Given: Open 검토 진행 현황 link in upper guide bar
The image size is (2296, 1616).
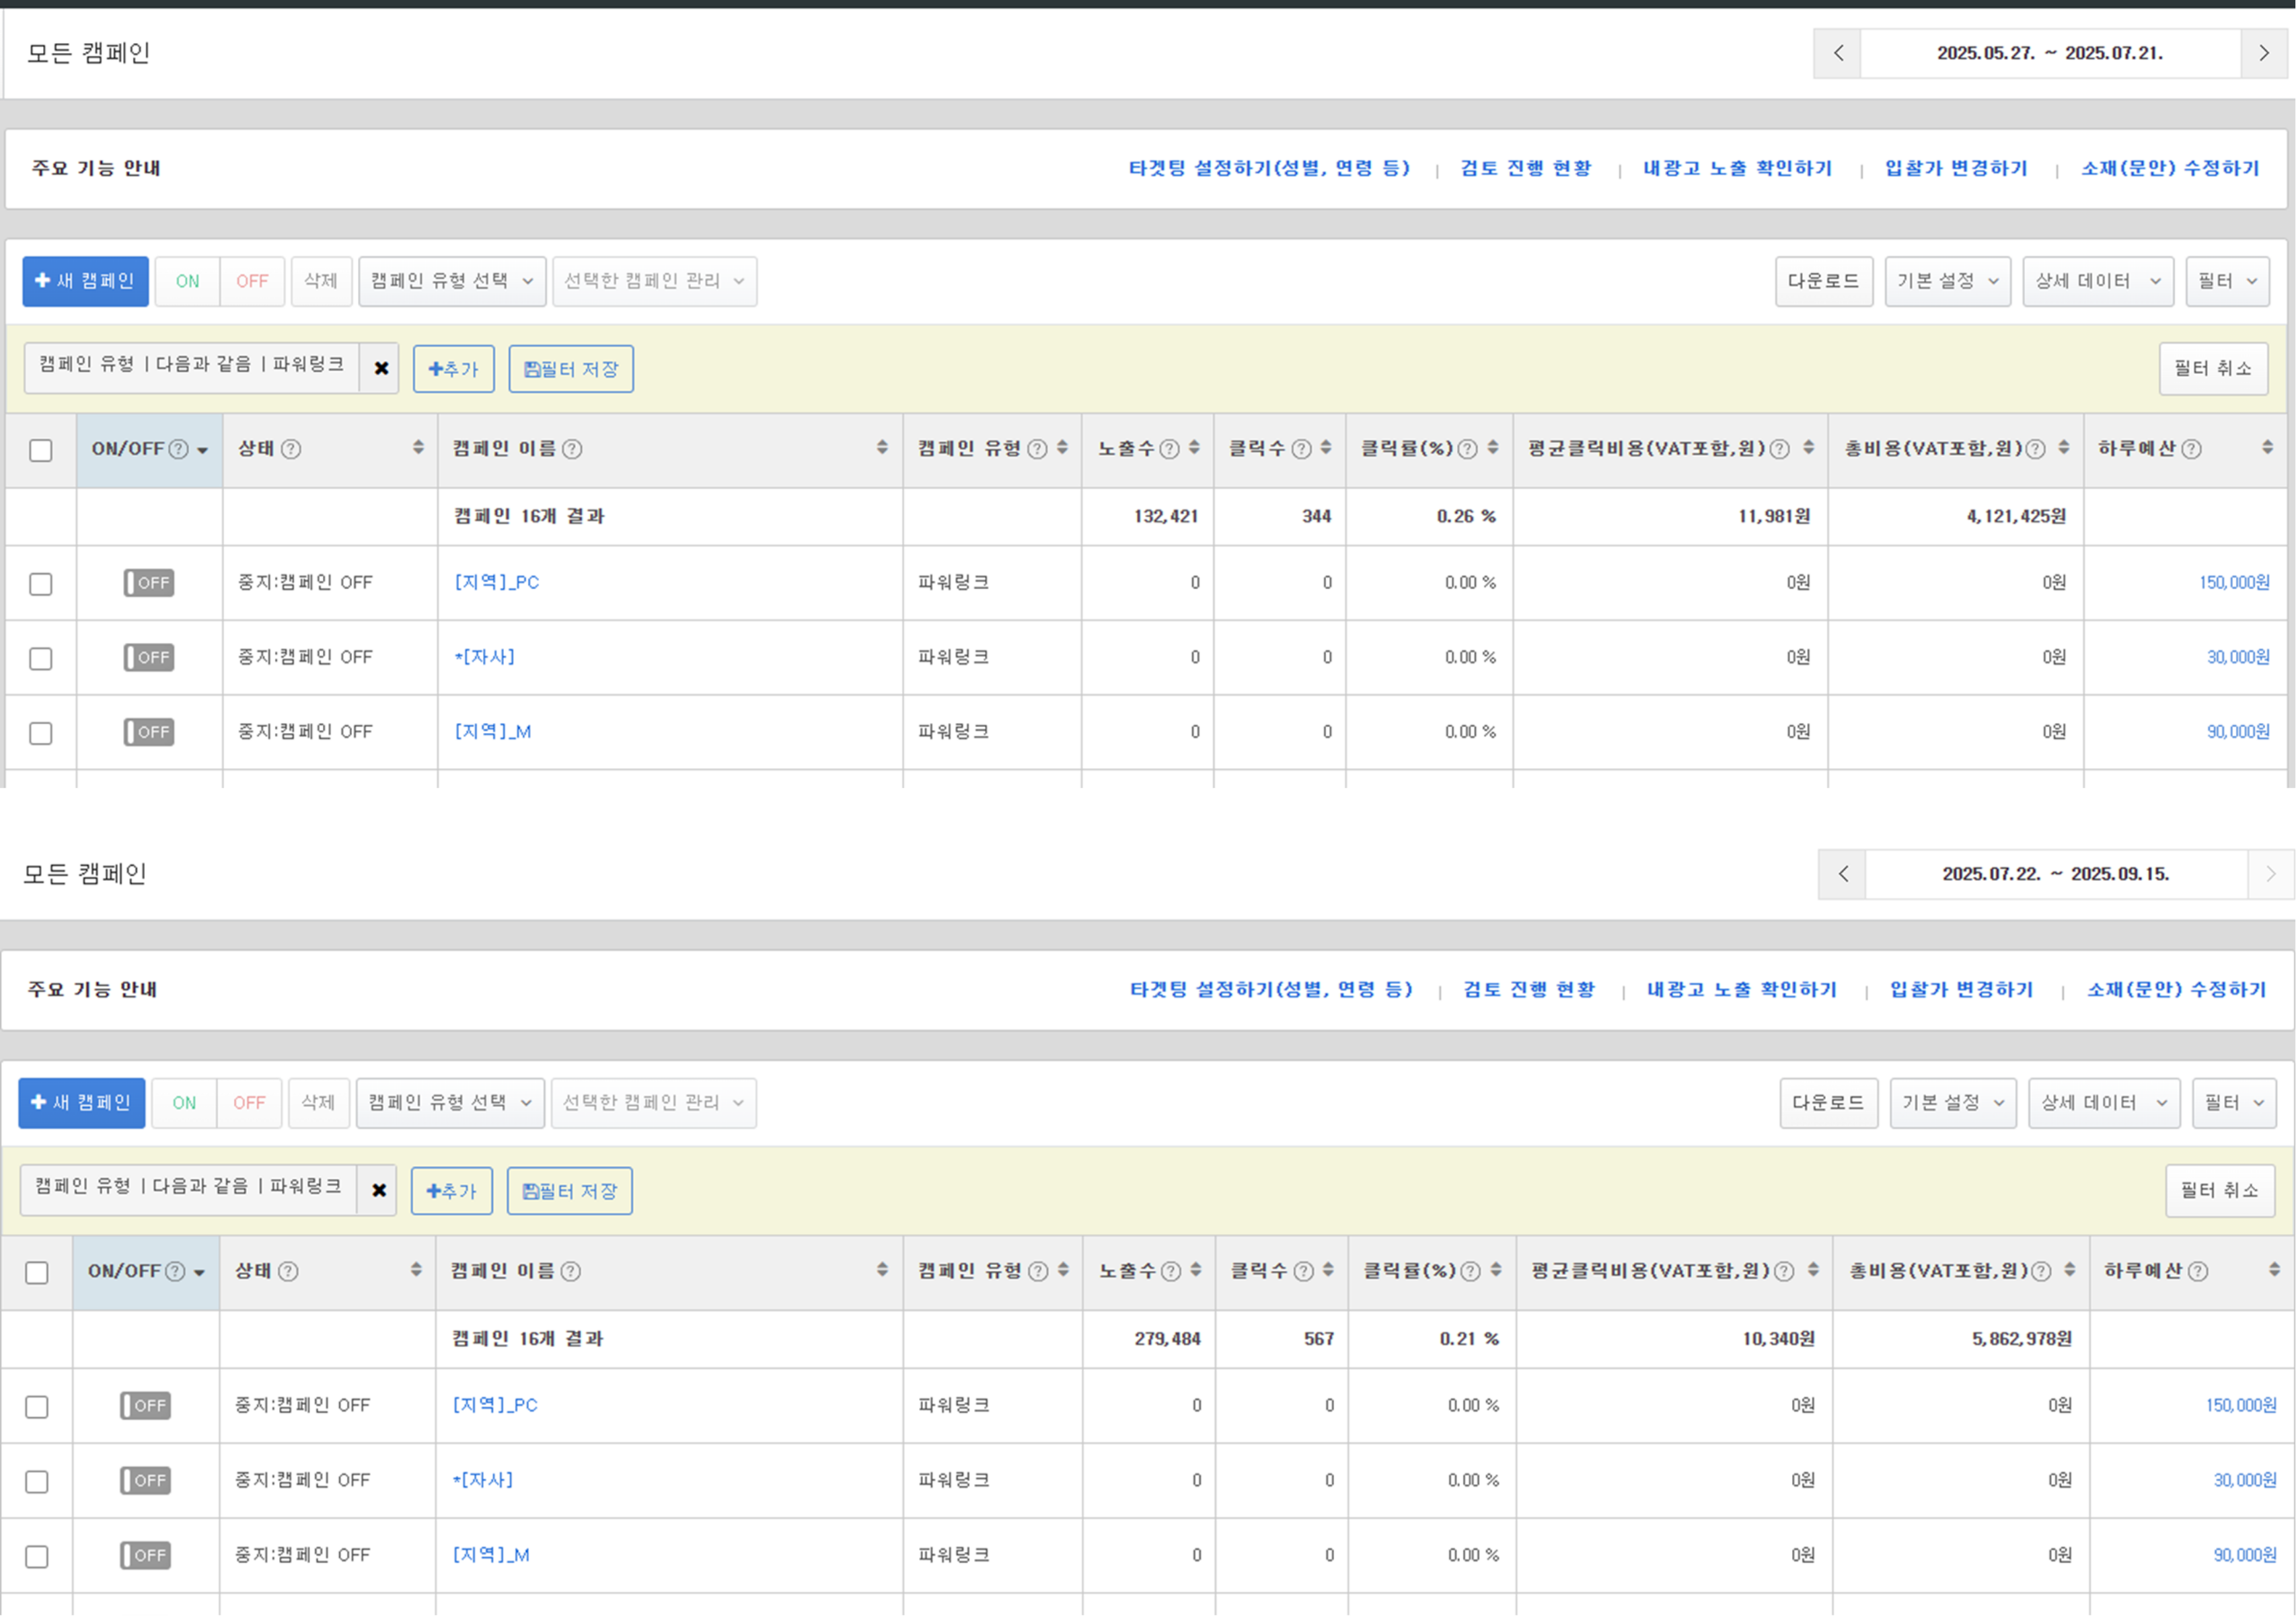Looking at the screenshot, I should point(1525,168).
